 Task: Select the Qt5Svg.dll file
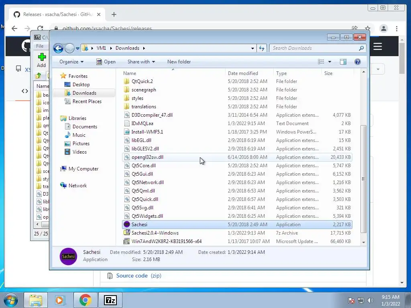click(237, 208)
